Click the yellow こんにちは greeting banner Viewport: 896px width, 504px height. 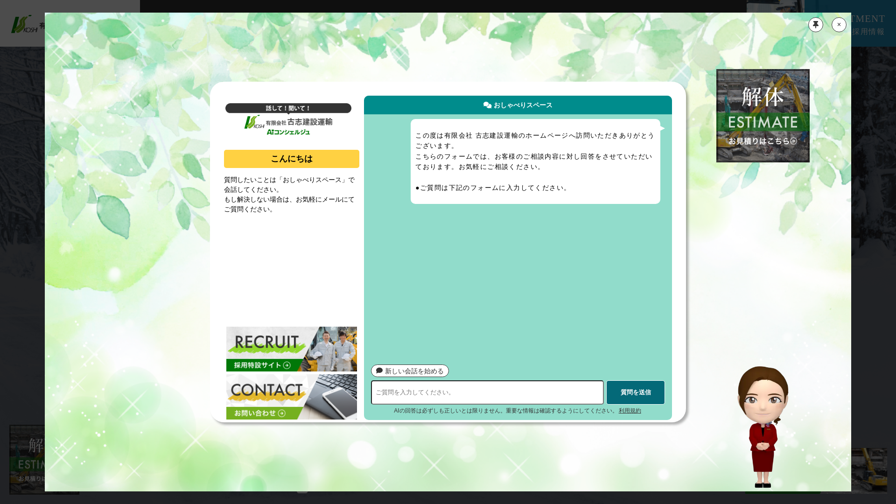[x=291, y=159]
